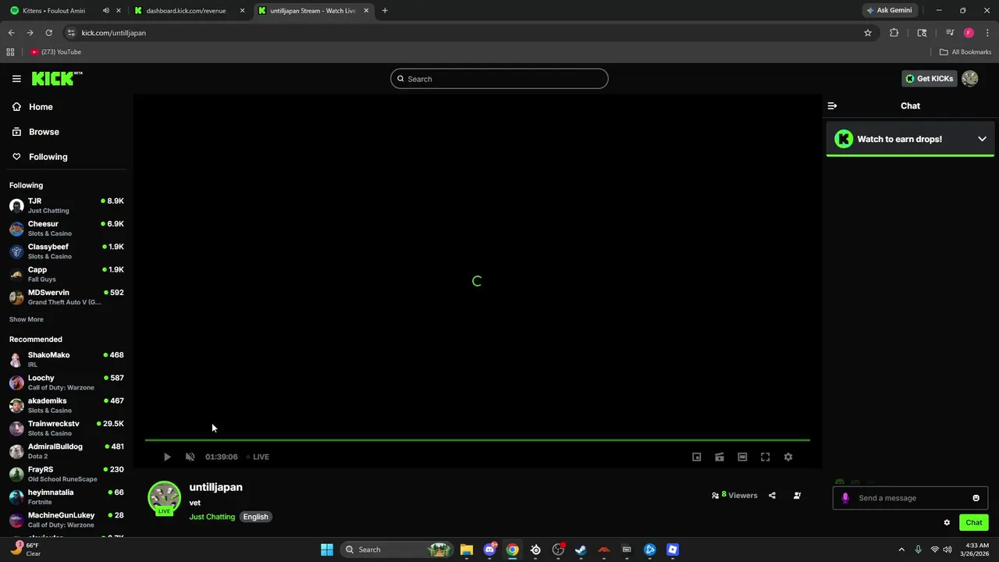Screen dimensions: 999x562
Task: Open Discord from taskbar
Action: click(x=489, y=550)
